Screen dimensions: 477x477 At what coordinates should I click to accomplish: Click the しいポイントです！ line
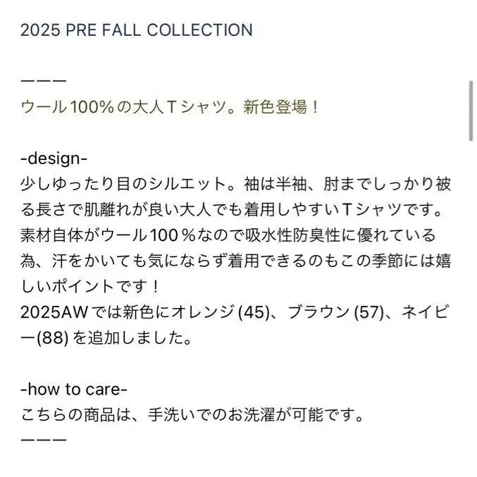[90, 287]
